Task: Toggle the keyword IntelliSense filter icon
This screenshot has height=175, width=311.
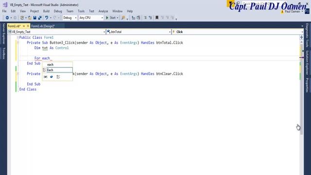Action: pos(58,77)
